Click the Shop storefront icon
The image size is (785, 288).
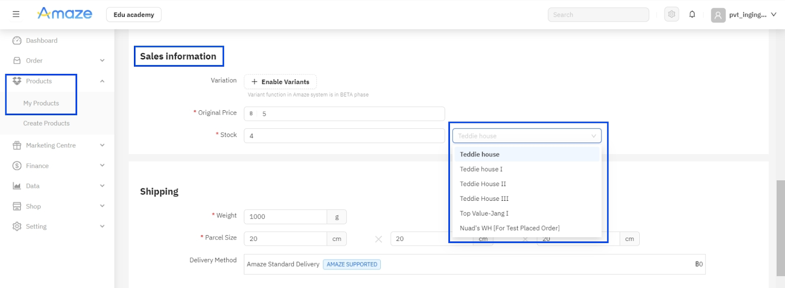point(17,206)
